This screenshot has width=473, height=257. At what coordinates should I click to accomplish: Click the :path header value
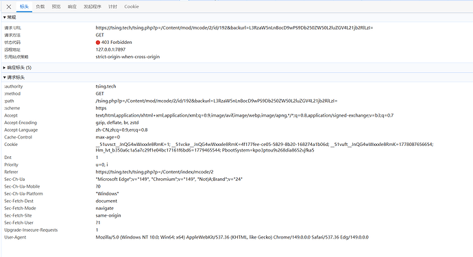pos(217,101)
